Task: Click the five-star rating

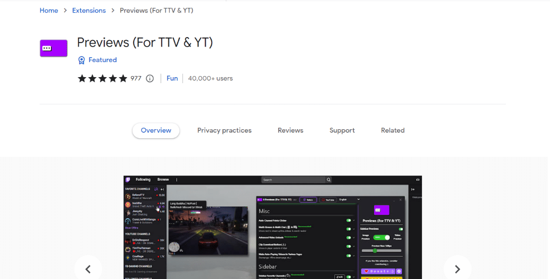Action: pos(103,78)
